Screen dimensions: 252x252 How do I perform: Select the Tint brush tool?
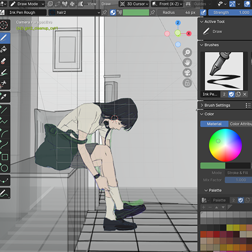[x=4, y=72]
